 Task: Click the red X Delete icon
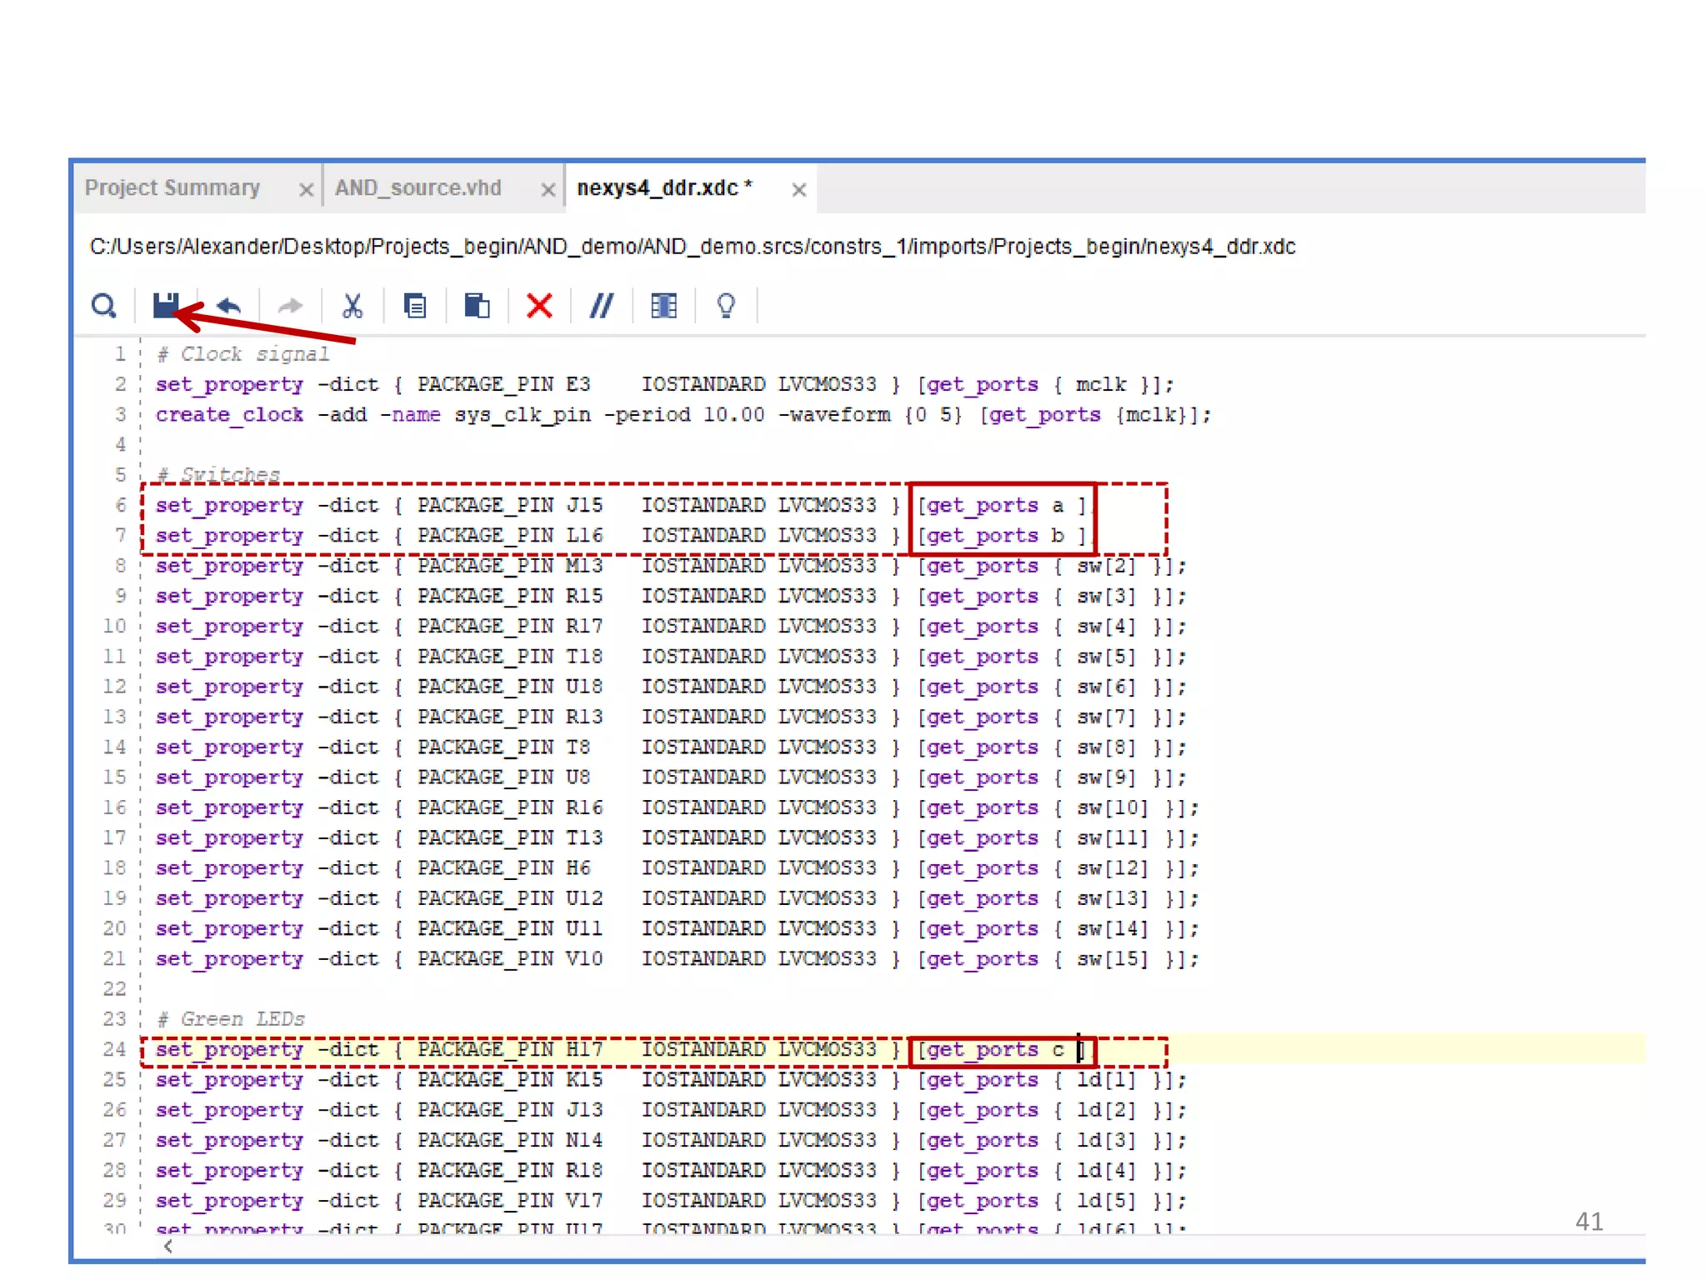(x=539, y=306)
